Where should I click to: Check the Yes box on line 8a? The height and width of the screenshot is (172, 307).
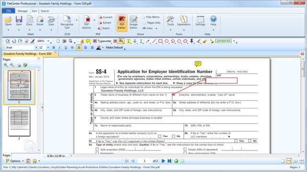[x=160, y=136]
